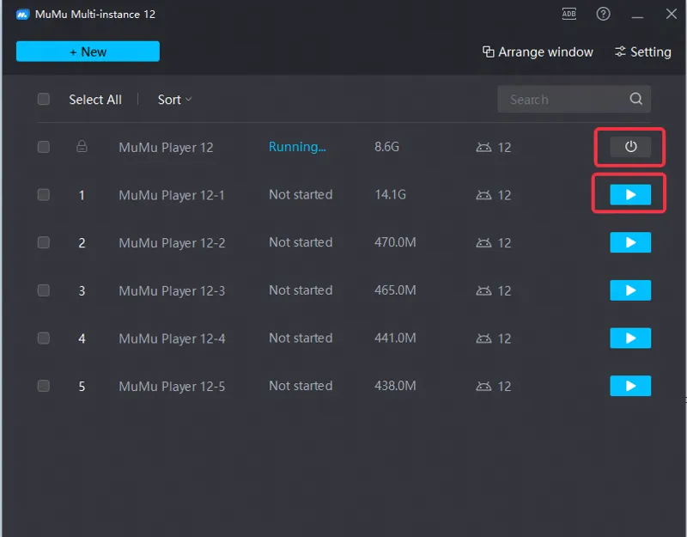687x537 pixels.
Task: Check the box for MuMu Player 12
Action: point(44,147)
